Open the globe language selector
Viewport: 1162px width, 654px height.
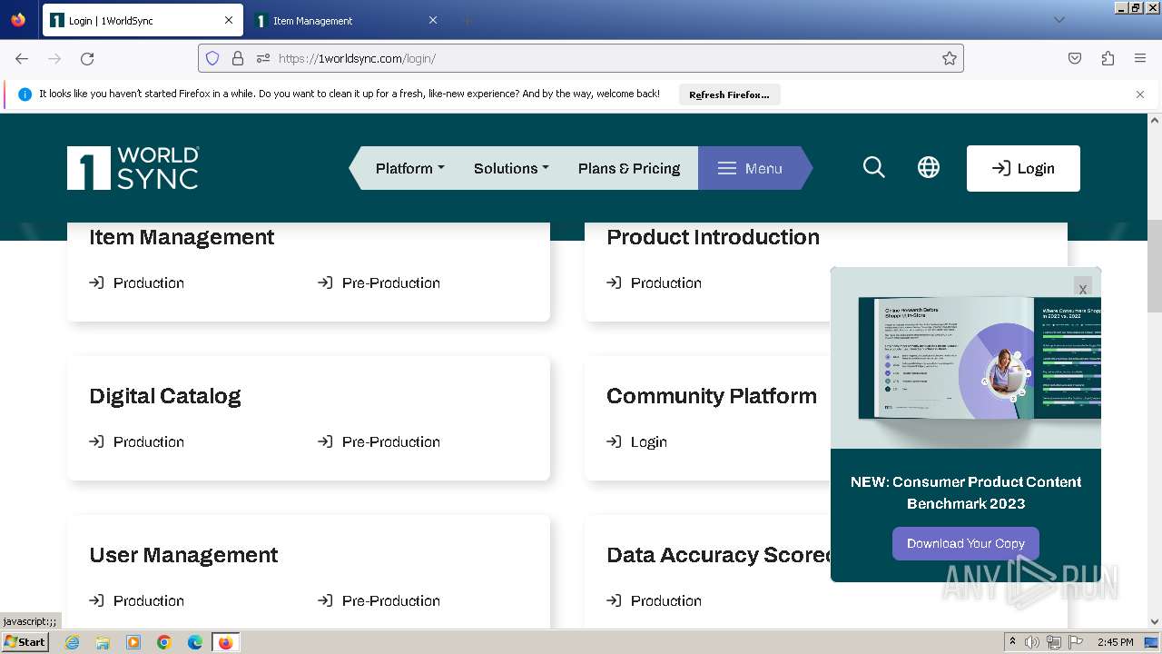click(x=928, y=167)
